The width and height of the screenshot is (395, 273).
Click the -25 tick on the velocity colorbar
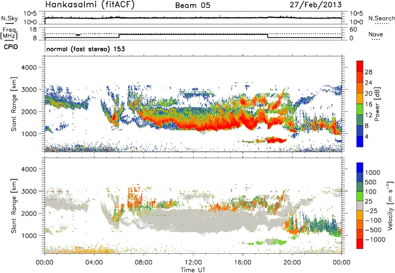pyautogui.click(x=372, y=210)
